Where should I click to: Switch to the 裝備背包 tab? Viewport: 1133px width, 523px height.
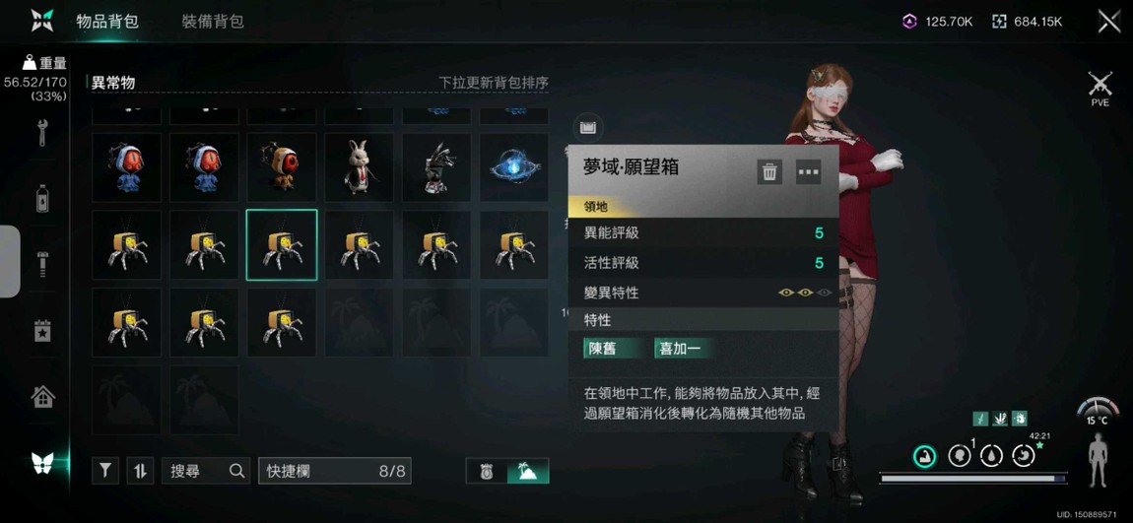point(213,21)
